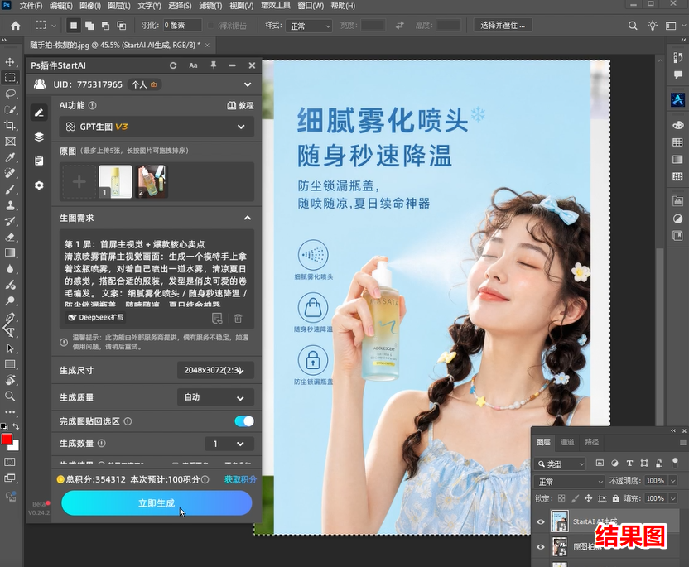This screenshot has height=567, width=689.
Task: Select the Brush tool
Action: (10, 190)
